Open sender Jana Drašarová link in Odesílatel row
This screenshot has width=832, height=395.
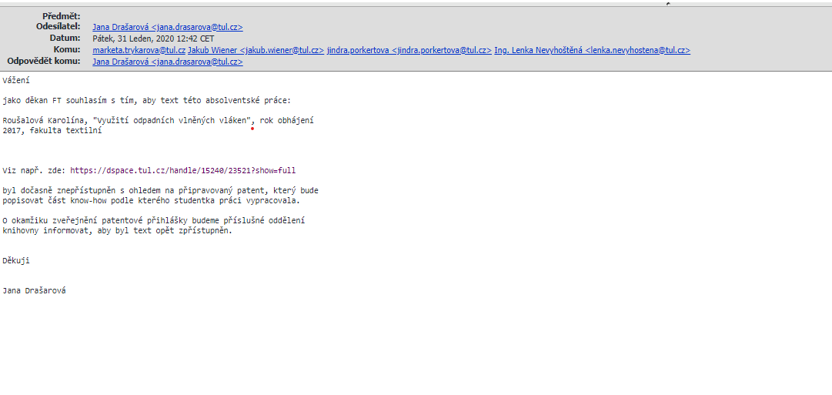168,27
